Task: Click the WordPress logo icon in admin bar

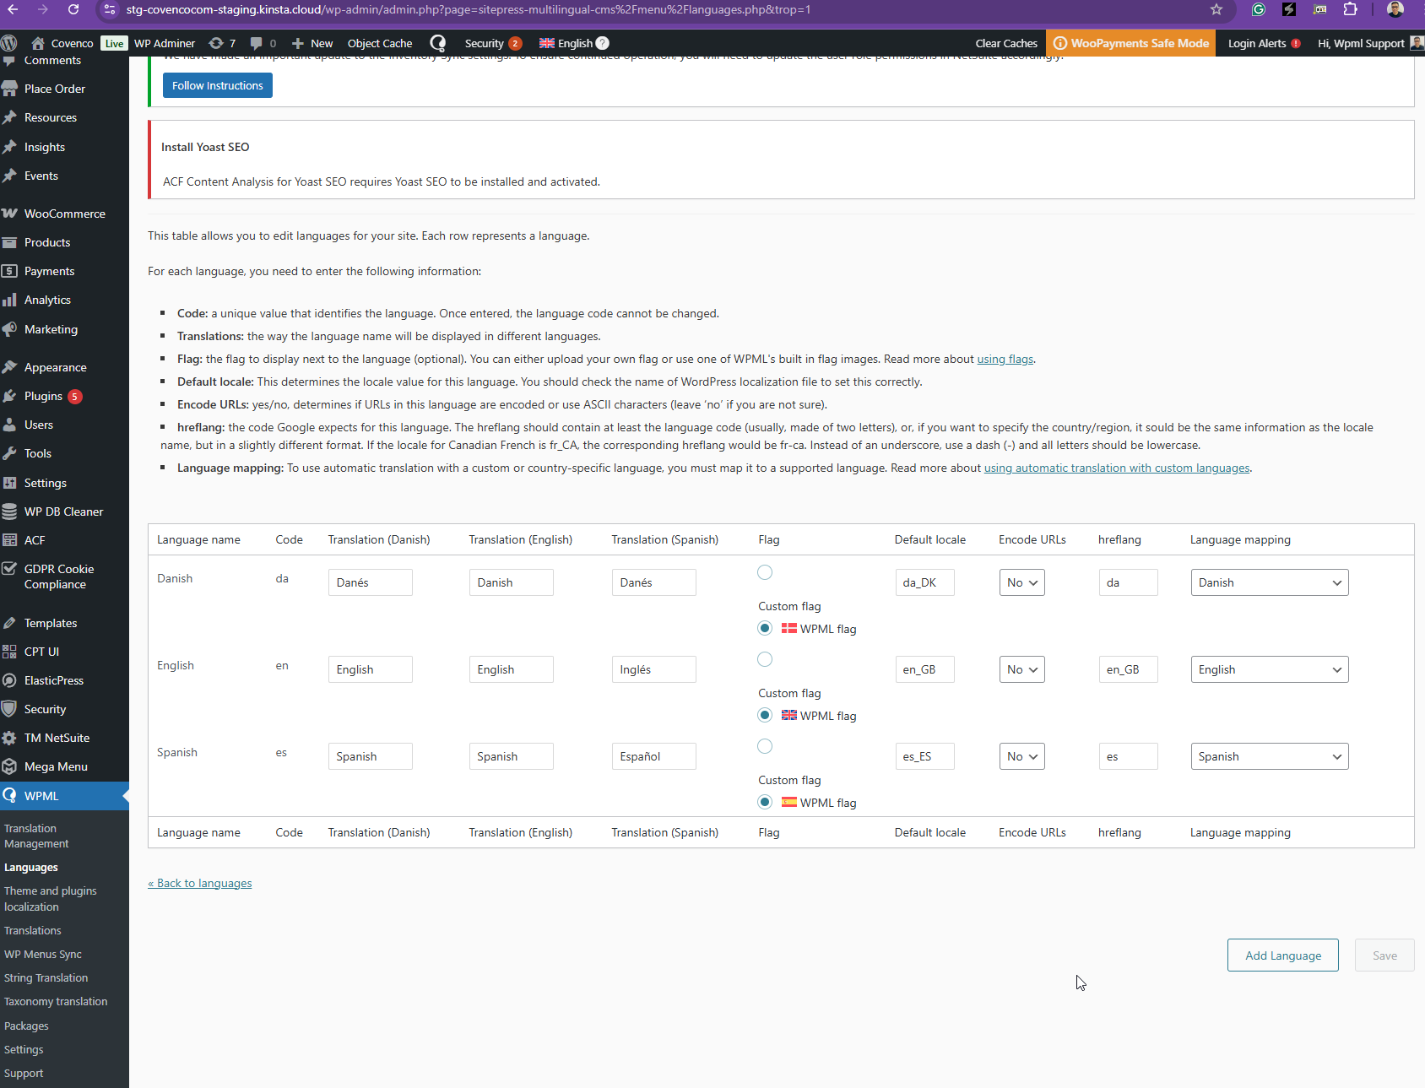Action: [x=9, y=43]
